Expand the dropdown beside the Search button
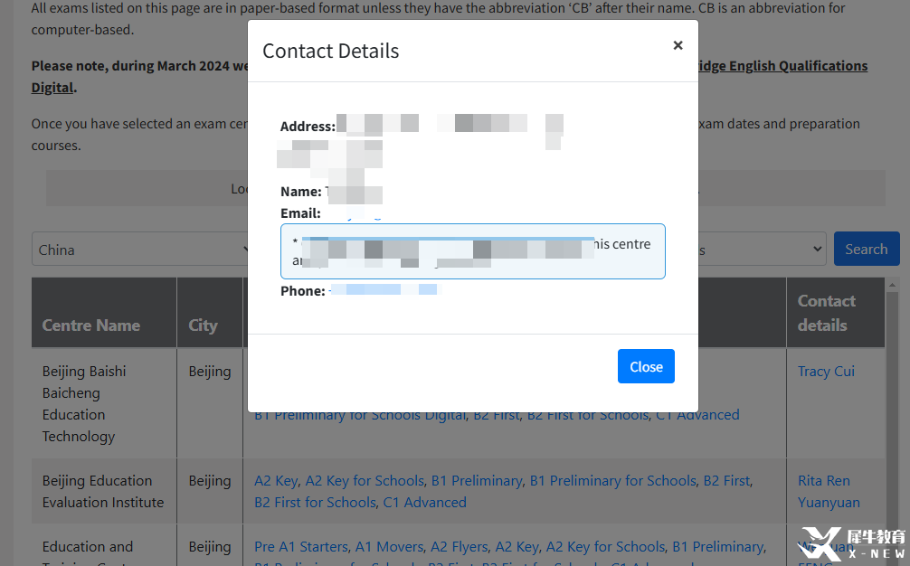 tap(762, 250)
